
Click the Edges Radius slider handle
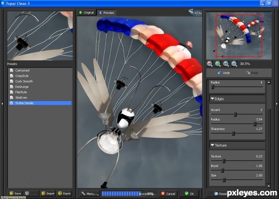pyautogui.click(x=255, y=124)
